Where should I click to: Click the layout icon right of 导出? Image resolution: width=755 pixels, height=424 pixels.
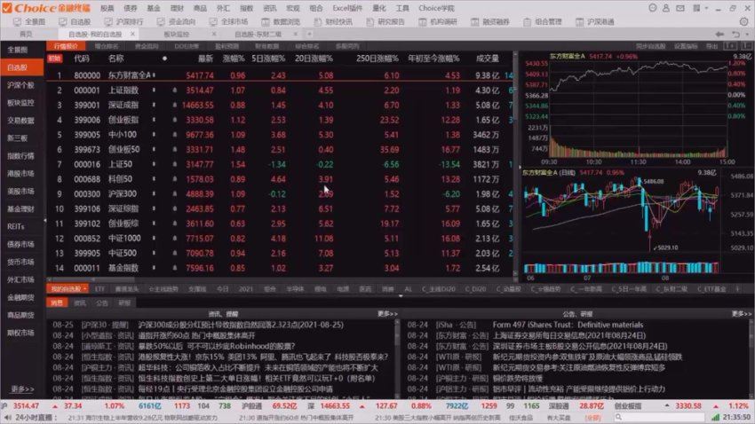coord(730,46)
